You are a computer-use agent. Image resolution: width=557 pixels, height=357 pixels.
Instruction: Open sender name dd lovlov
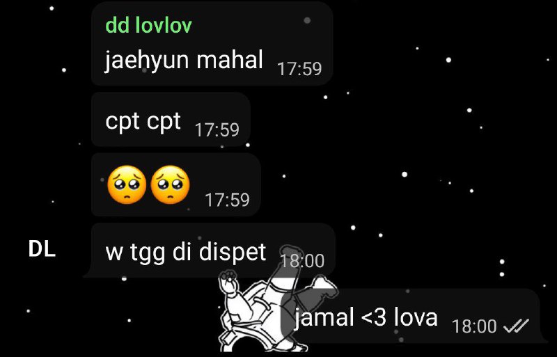tap(148, 26)
